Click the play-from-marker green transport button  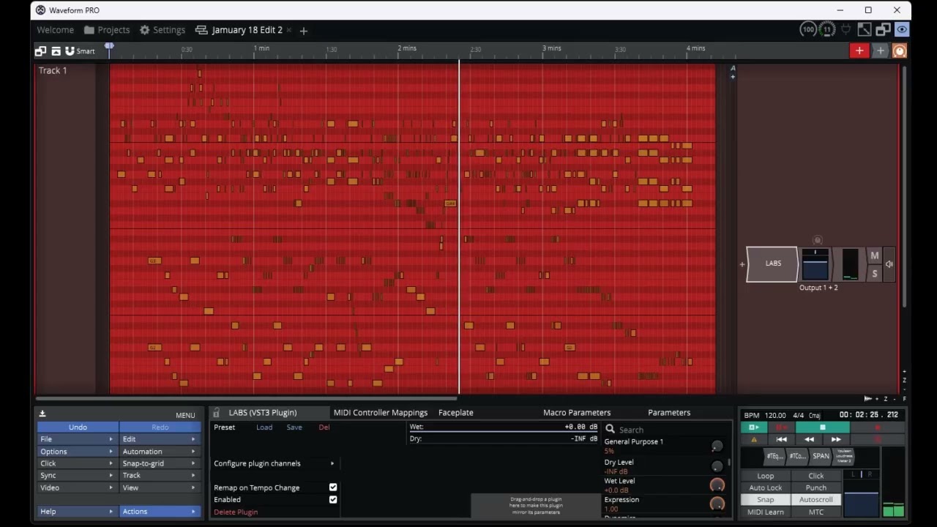pos(754,427)
